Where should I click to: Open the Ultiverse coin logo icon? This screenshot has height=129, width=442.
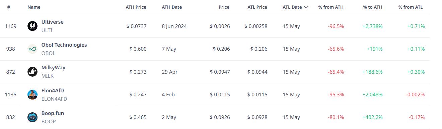[x=32, y=26]
